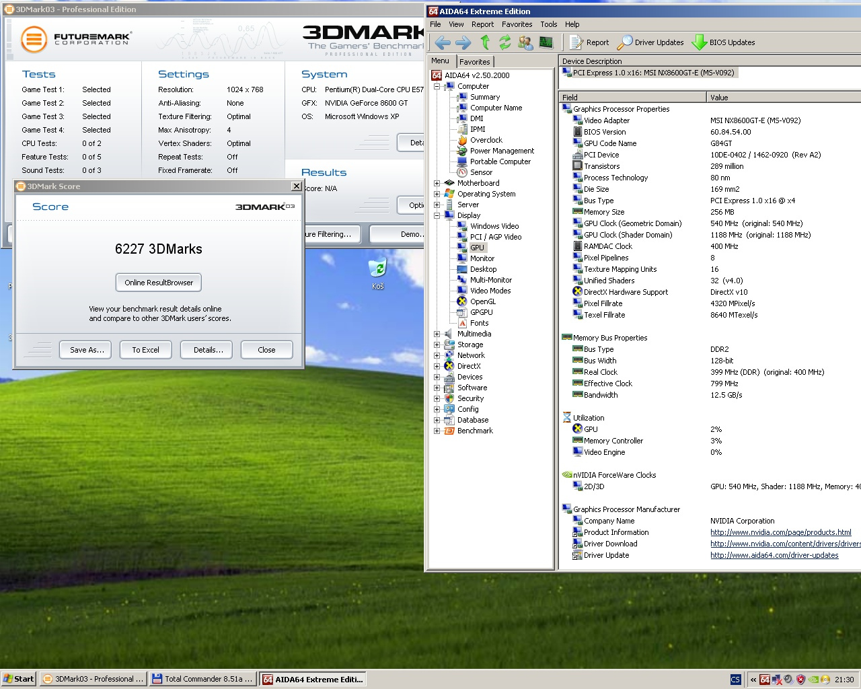
Task: Click the Back arrow in AIDA64 toolbar
Action: [442, 42]
